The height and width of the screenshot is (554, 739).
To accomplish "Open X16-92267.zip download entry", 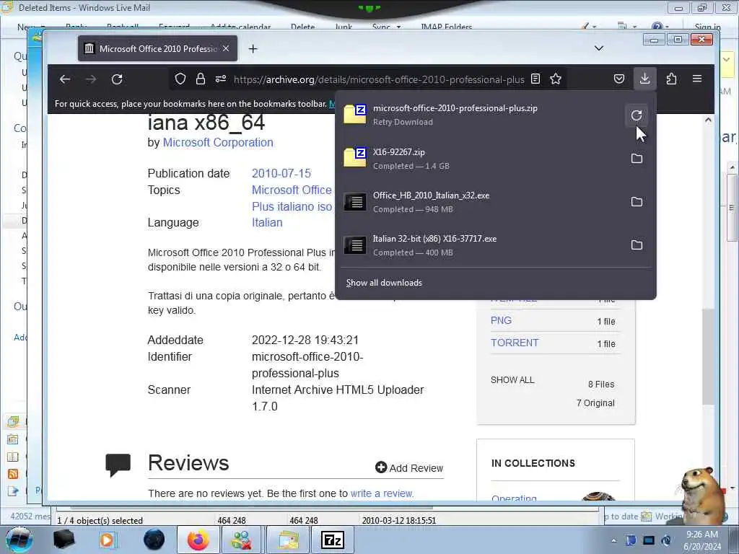I will tap(481, 159).
